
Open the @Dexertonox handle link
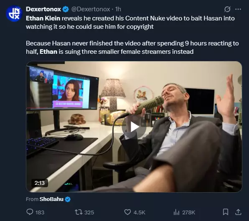click(x=91, y=9)
